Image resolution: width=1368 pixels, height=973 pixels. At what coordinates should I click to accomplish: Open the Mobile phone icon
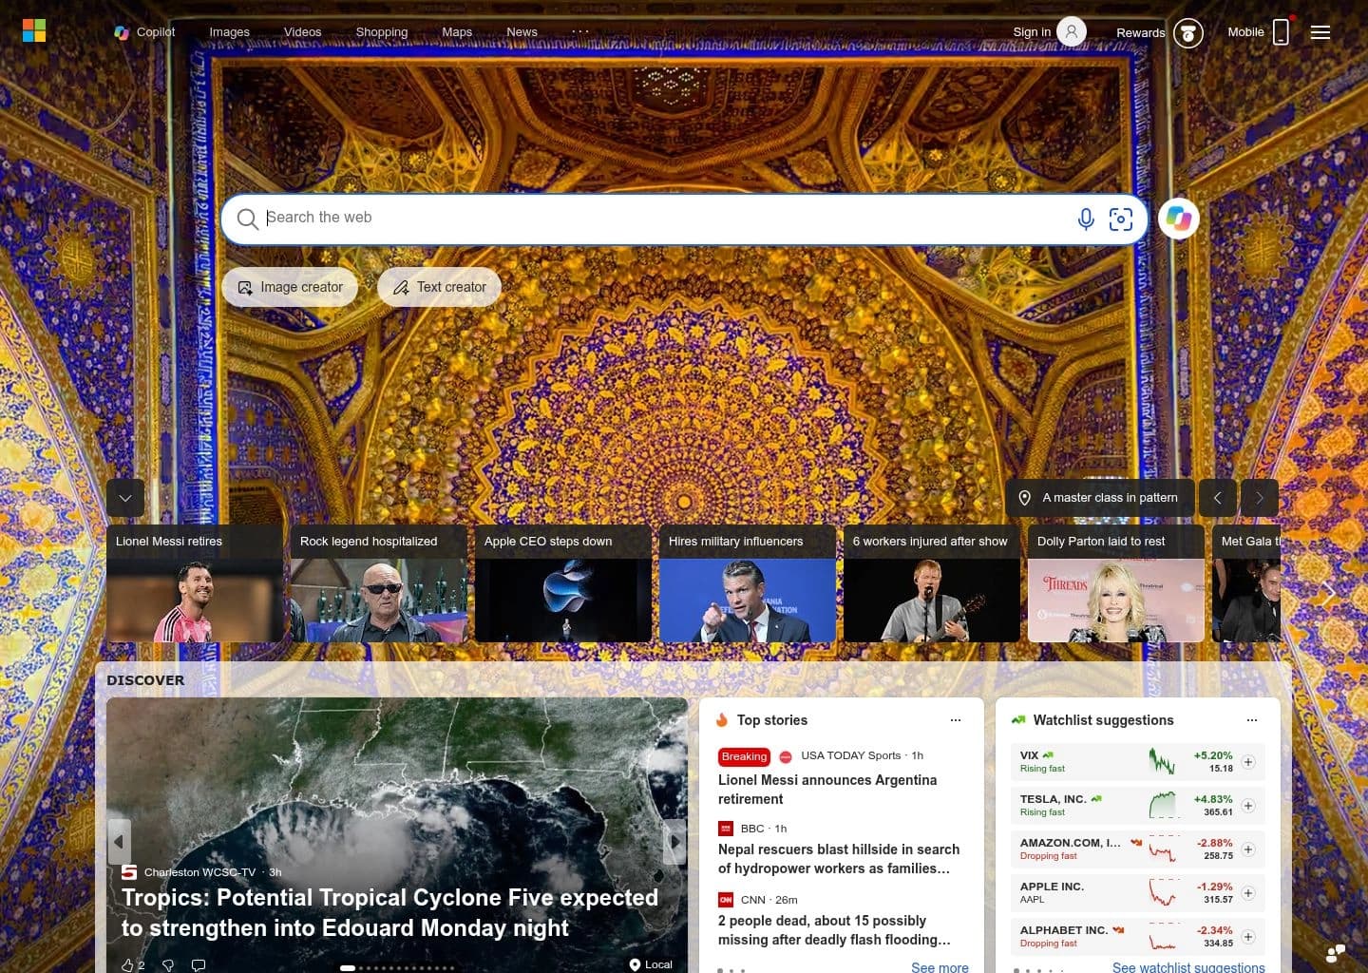tap(1281, 31)
